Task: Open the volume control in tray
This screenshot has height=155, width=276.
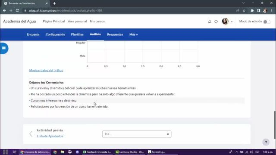Action: pyautogui.click(x=251, y=152)
